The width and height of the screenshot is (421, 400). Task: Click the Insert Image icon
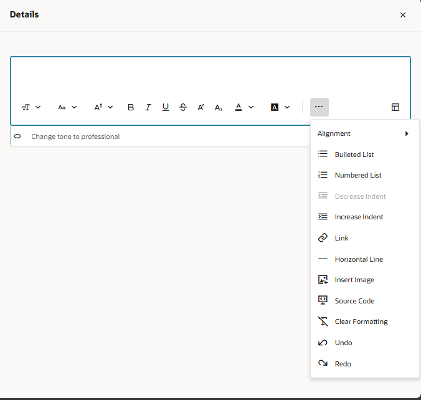323,279
